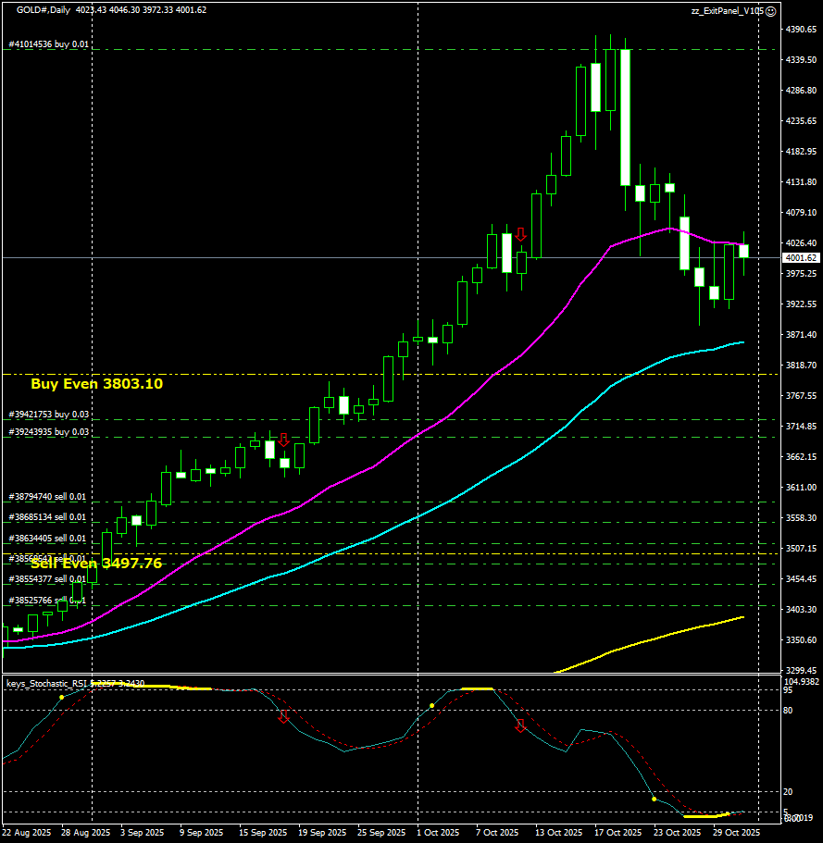Viewport: 823px width, 843px height.
Task: Click the yellow dot on Stochastic RSI near 1 Oct
Action: tap(431, 706)
